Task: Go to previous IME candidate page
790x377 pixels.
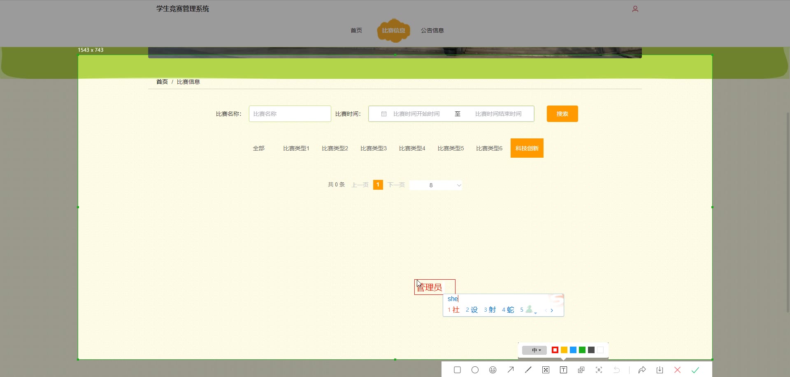Action: tap(546, 310)
